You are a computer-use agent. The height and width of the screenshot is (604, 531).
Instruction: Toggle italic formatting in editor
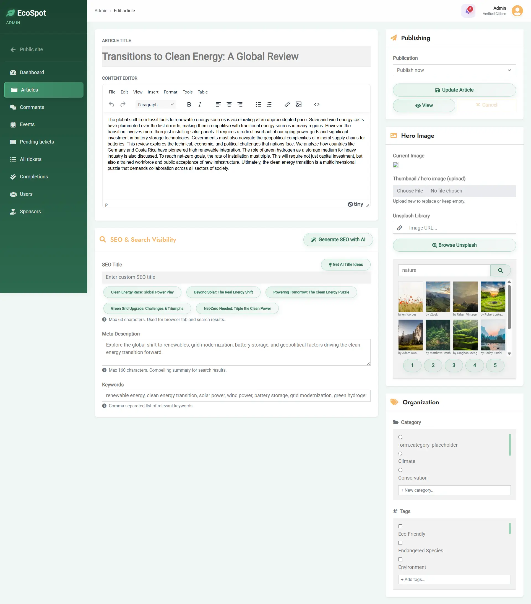200,104
